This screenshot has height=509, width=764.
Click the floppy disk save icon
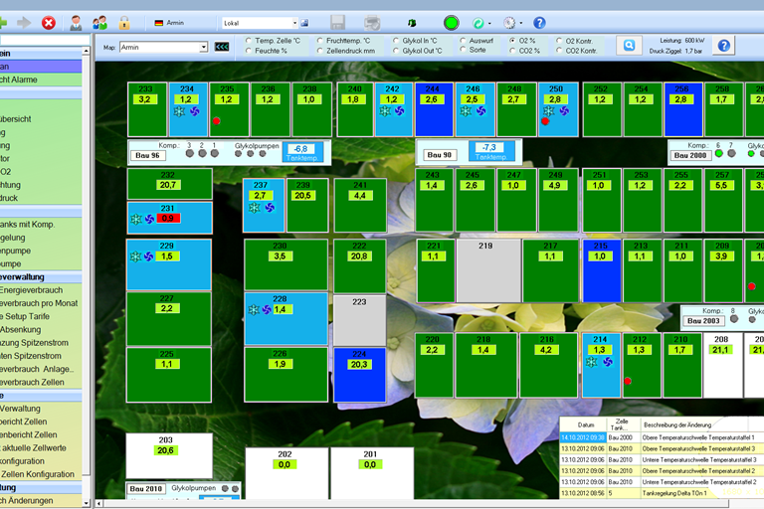(337, 23)
